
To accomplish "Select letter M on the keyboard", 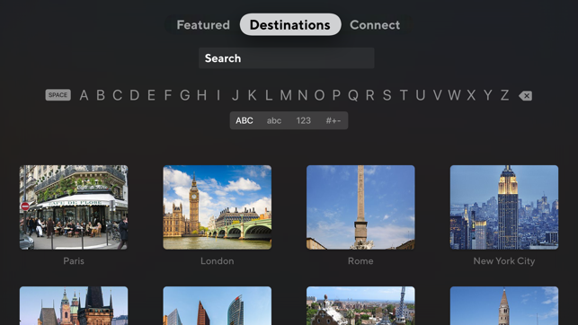I will [286, 95].
